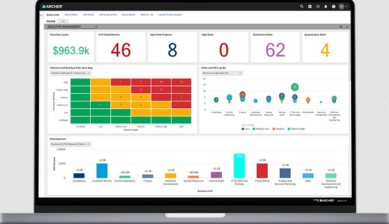389x224 pixels.
Task: Click the Archer logo in the top bar
Action: [53, 6]
